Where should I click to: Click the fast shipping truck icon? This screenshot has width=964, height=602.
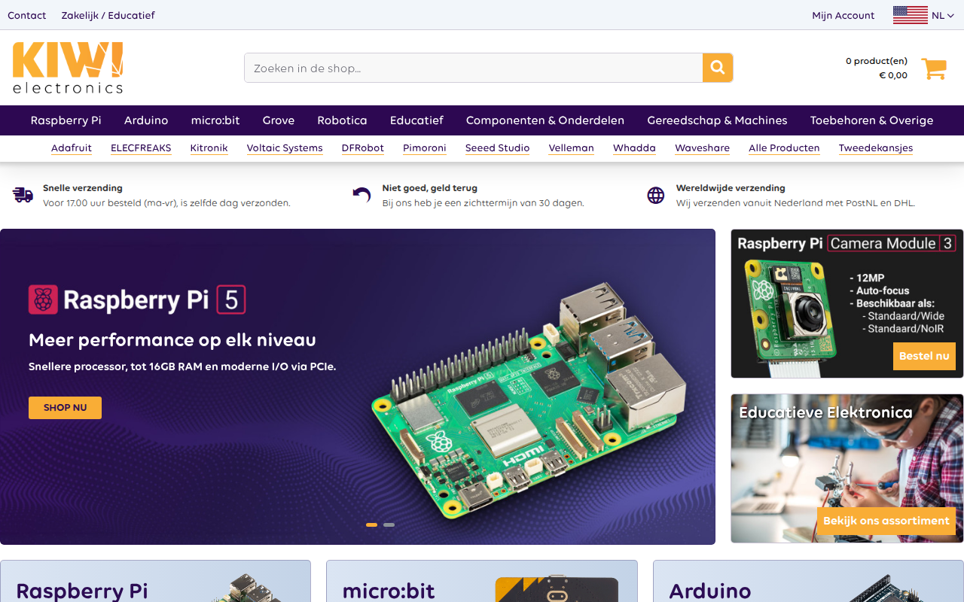pos(23,196)
